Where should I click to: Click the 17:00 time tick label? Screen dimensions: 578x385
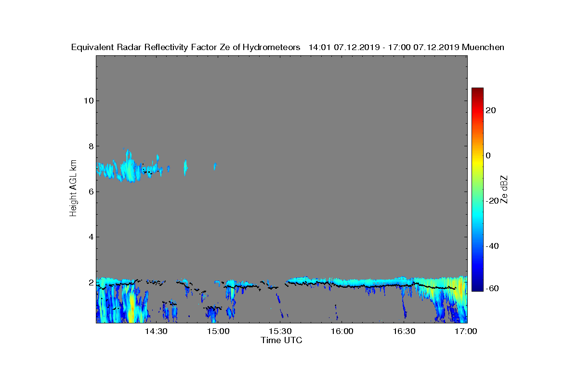coord(466,332)
